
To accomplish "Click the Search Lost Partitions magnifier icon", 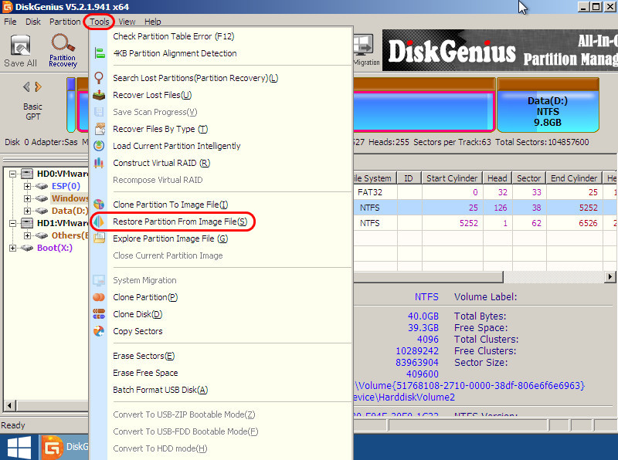I will click(99, 78).
